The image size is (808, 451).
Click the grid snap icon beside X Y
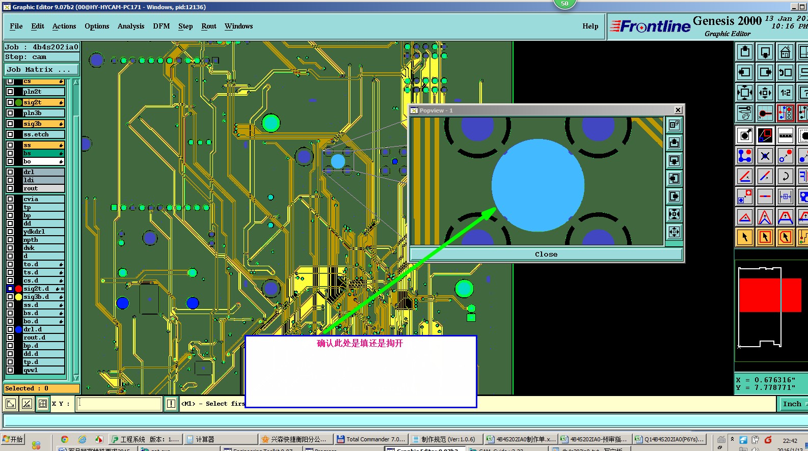point(43,404)
